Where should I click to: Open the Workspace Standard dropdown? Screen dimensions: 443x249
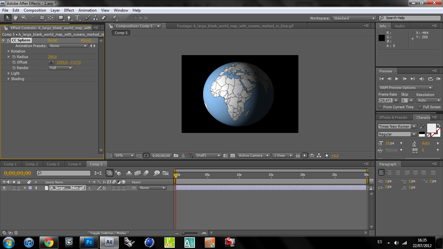(x=354, y=18)
